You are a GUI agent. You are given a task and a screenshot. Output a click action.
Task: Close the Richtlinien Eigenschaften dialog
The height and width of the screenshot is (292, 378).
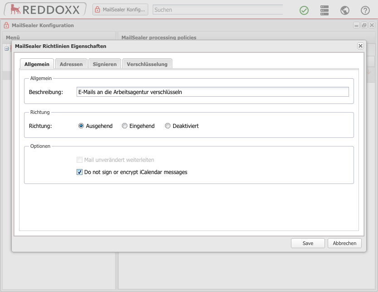pos(360,46)
